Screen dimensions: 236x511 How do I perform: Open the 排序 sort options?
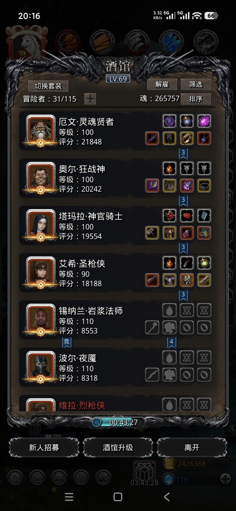[196, 99]
